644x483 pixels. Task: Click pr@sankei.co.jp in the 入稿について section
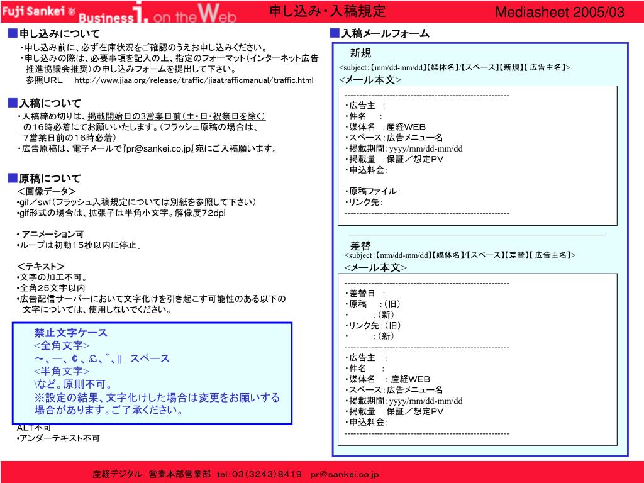click(x=159, y=148)
